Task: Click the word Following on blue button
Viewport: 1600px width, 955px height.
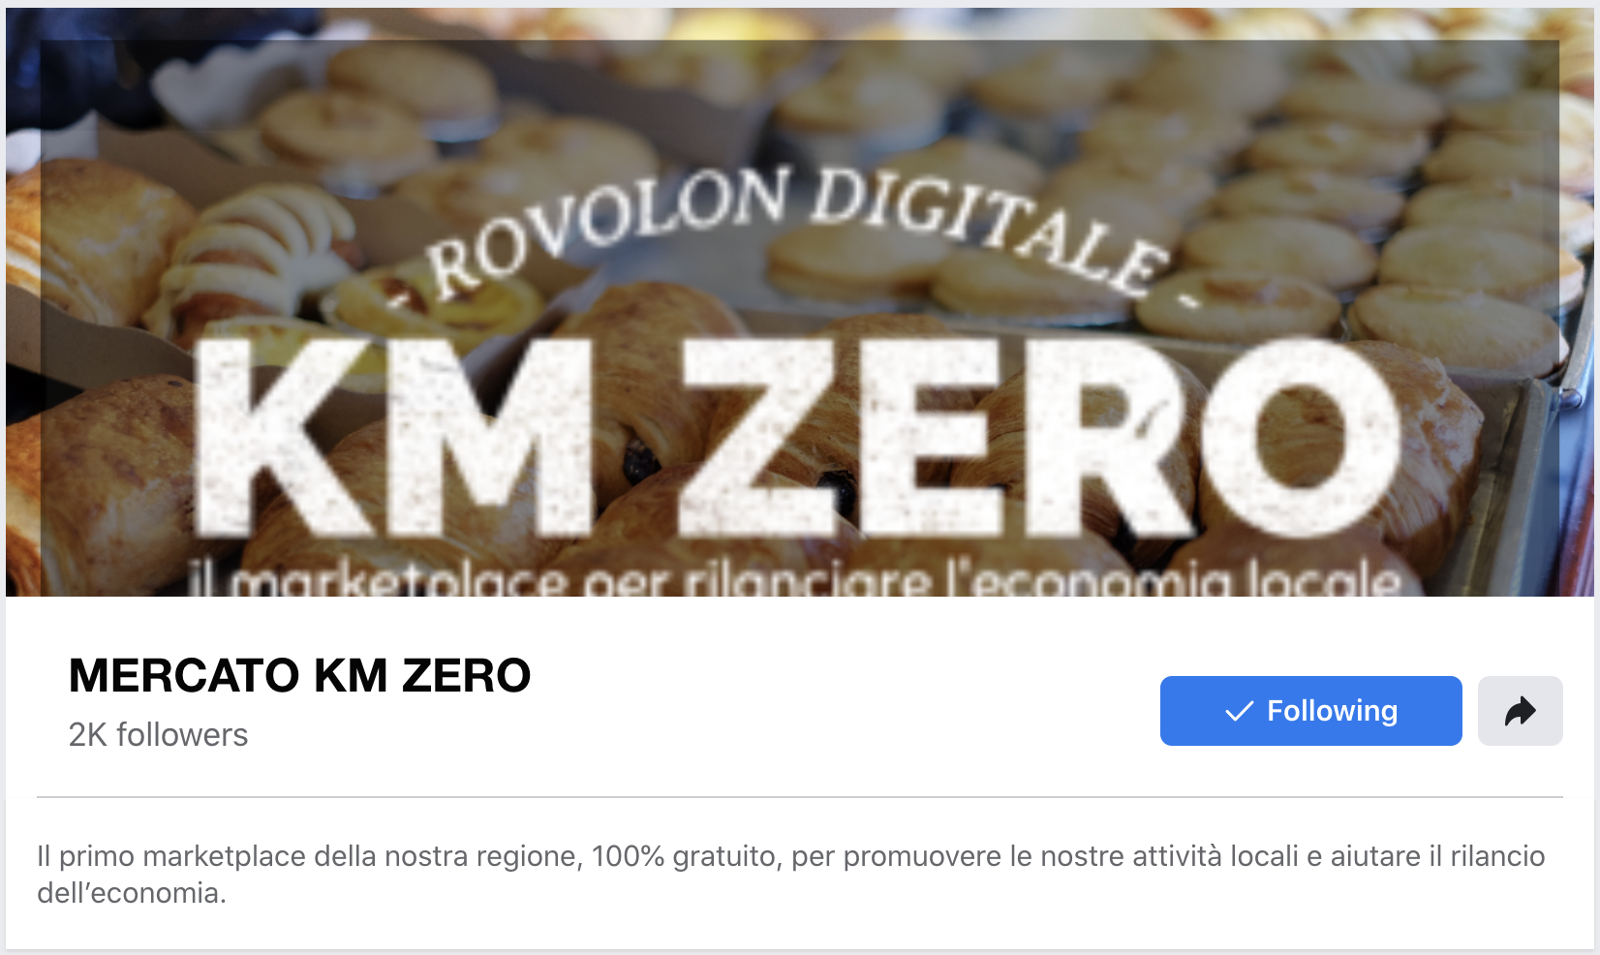Action: click(x=1332, y=711)
